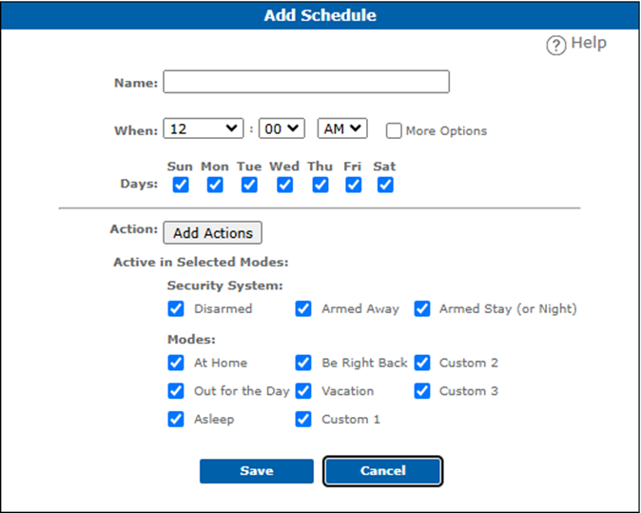The height and width of the screenshot is (513, 641).
Task: Toggle the Armed Away checkbox
Action: [303, 309]
